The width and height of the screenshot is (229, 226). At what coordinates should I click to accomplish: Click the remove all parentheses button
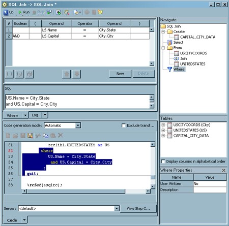pyautogui.click(x=30, y=74)
